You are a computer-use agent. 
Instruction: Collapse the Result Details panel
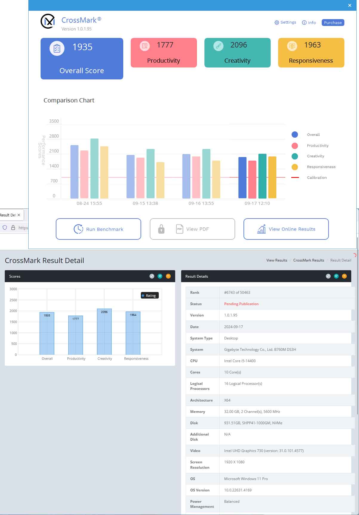(344, 276)
